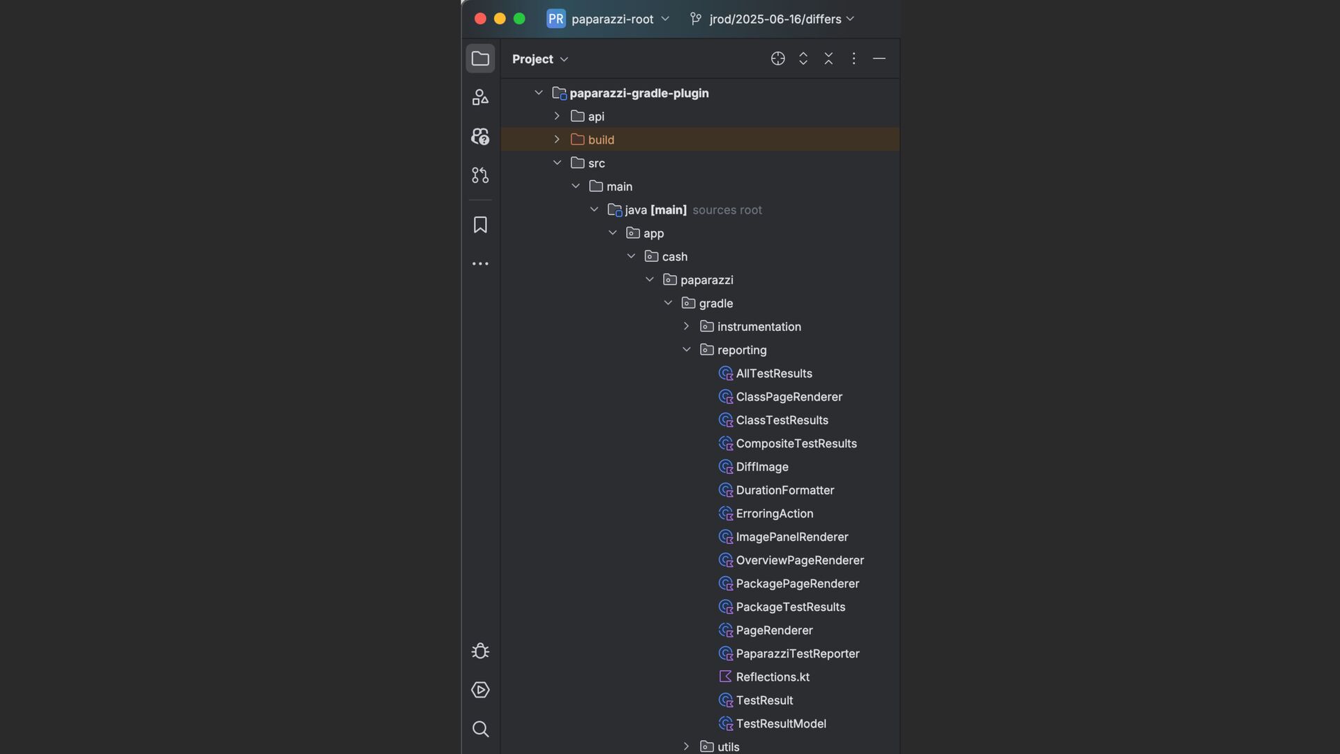The width and height of the screenshot is (1340, 754).
Task: Click the PR project badge icon
Action: click(x=556, y=19)
